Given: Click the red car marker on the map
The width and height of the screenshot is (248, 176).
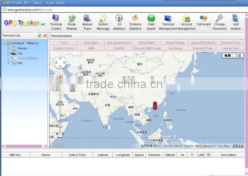Looking at the screenshot, I should pos(155,105).
